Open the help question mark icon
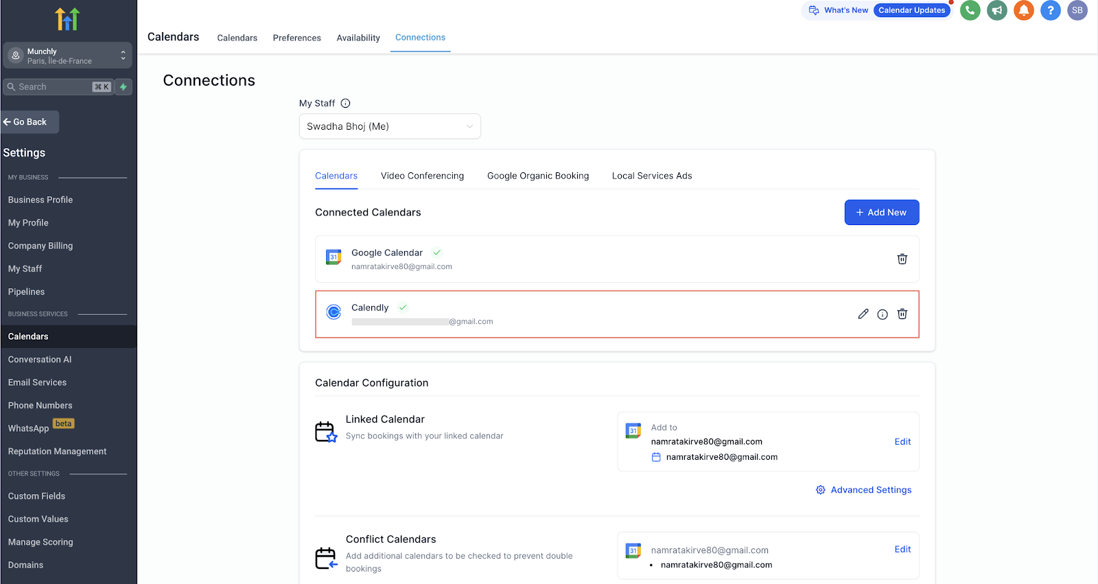 click(1050, 10)
